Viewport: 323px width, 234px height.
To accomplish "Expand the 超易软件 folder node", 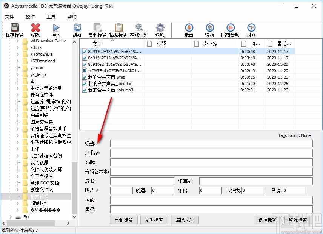I will tap(17, 203).
